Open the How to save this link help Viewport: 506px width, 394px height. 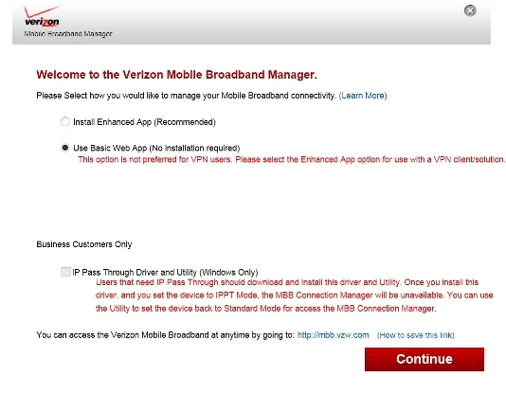pos(416,335)
